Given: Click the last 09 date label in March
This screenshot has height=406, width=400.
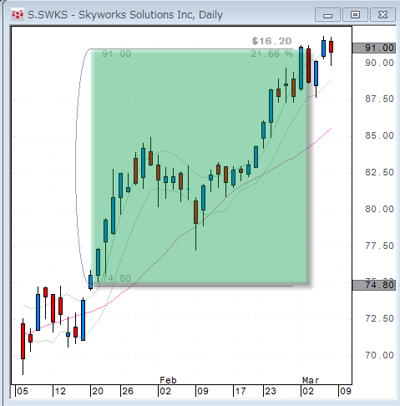Looking at the screenshot, I should pos(346,391).
